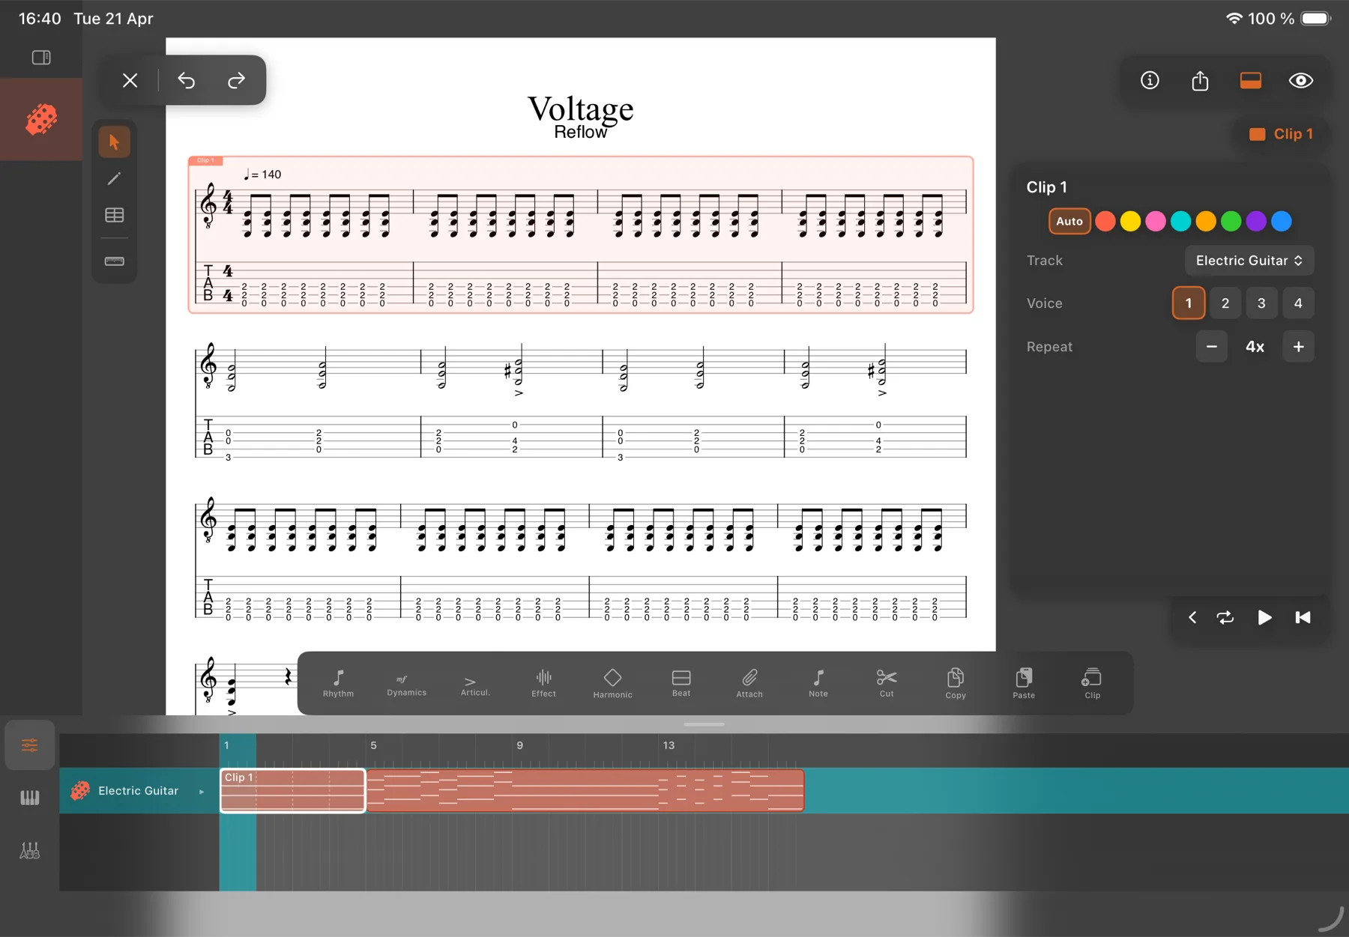The image size is (1349, 937).
Task: Choose the red colour swatch
Action: coord(1105,221)
